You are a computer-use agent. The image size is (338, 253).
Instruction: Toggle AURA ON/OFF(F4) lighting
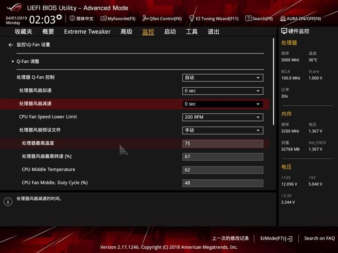click(300, 19)
